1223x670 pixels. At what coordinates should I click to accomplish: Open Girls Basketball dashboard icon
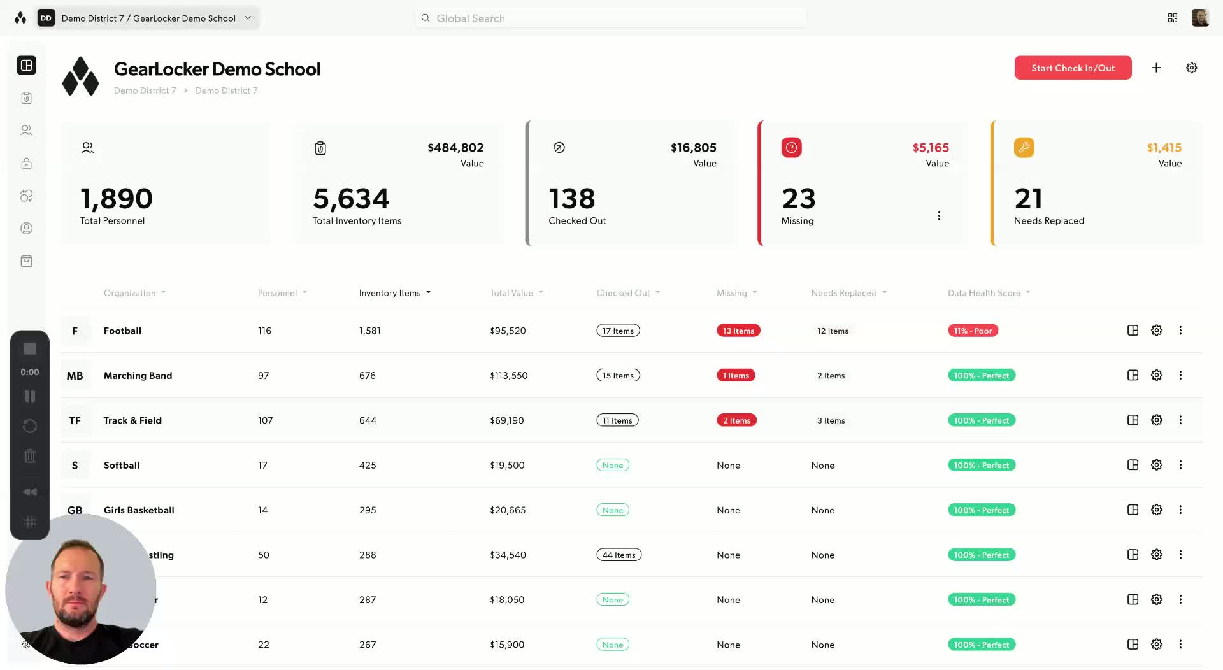click(1133, 510)
